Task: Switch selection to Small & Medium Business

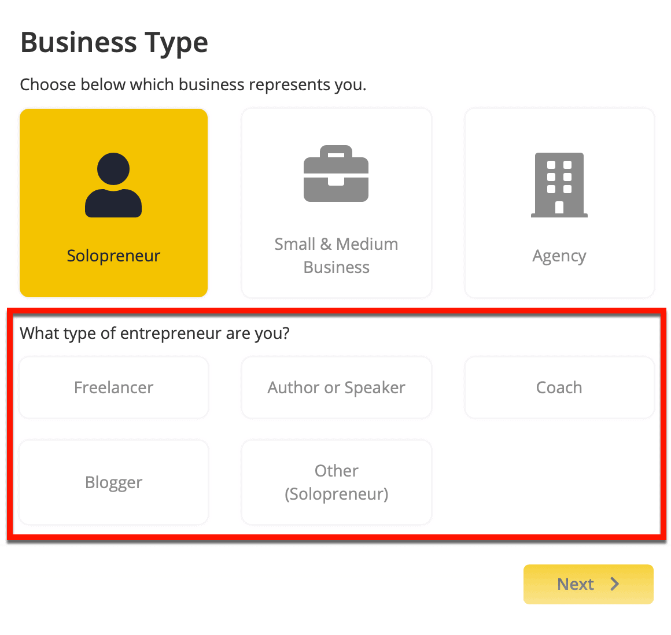Action: tap(336, 202)
